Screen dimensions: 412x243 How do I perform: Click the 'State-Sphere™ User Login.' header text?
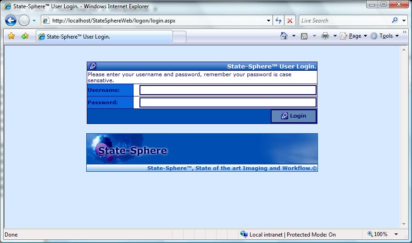(x=272, y=66)
